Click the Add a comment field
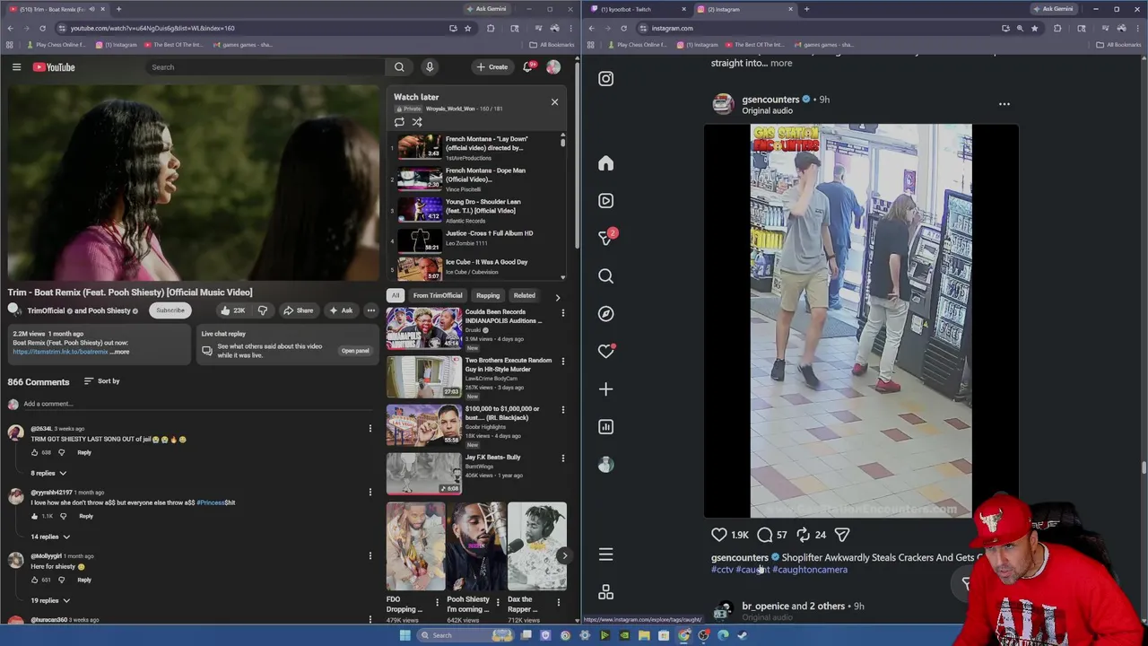The height and width of the screenshot is (646, 1148). [197, 404]
